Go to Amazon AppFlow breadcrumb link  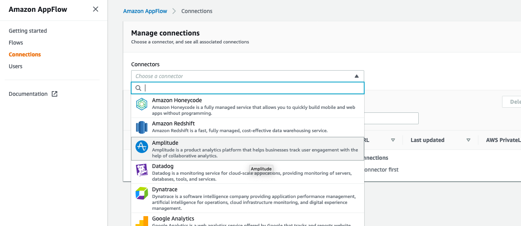pyautogui.click(x=145, y=11)
